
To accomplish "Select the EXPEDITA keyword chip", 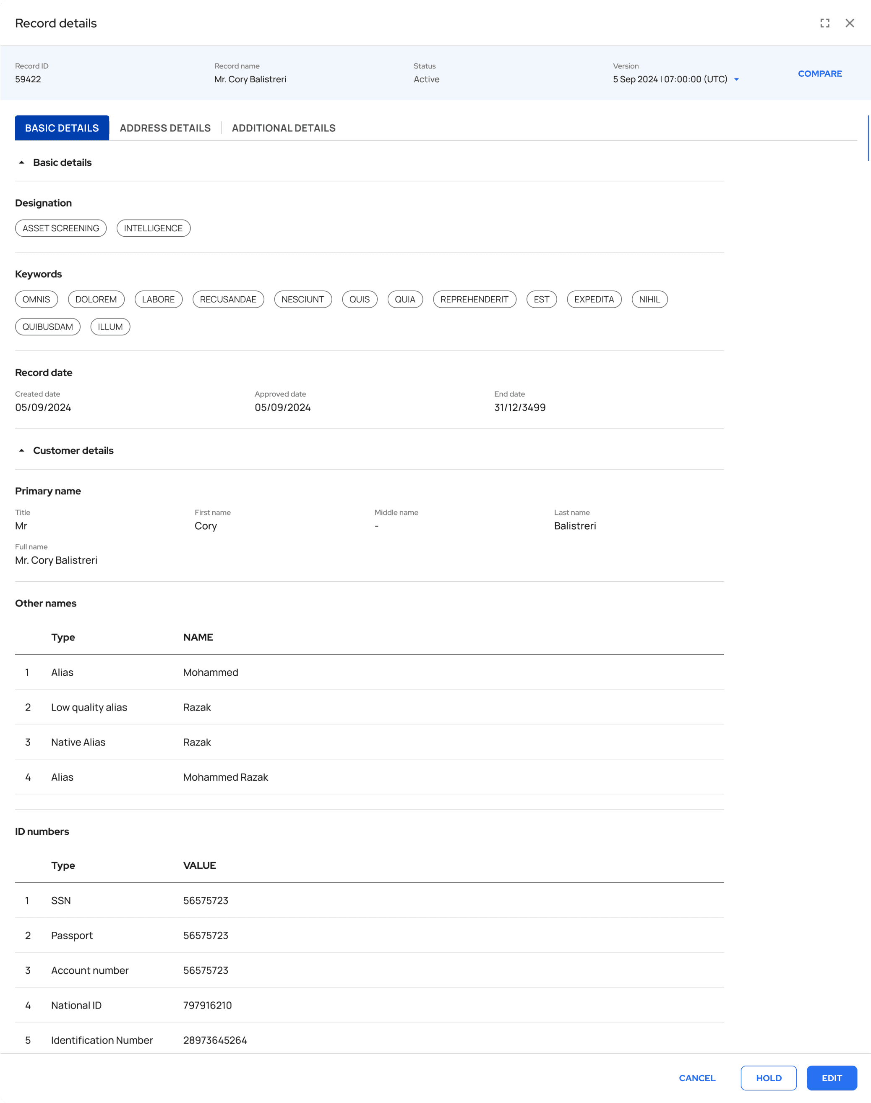I will pyautogui.click(x=594, y=300).
